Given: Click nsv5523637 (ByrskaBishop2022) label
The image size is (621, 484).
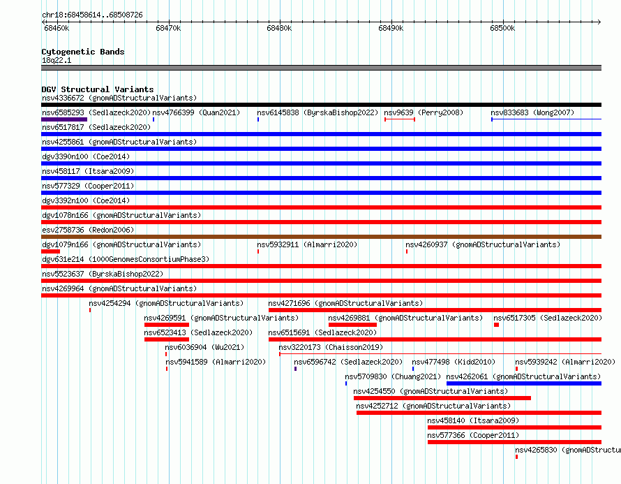Looking at the screenshot, I should pyautogui.click(x=103, y=274).
